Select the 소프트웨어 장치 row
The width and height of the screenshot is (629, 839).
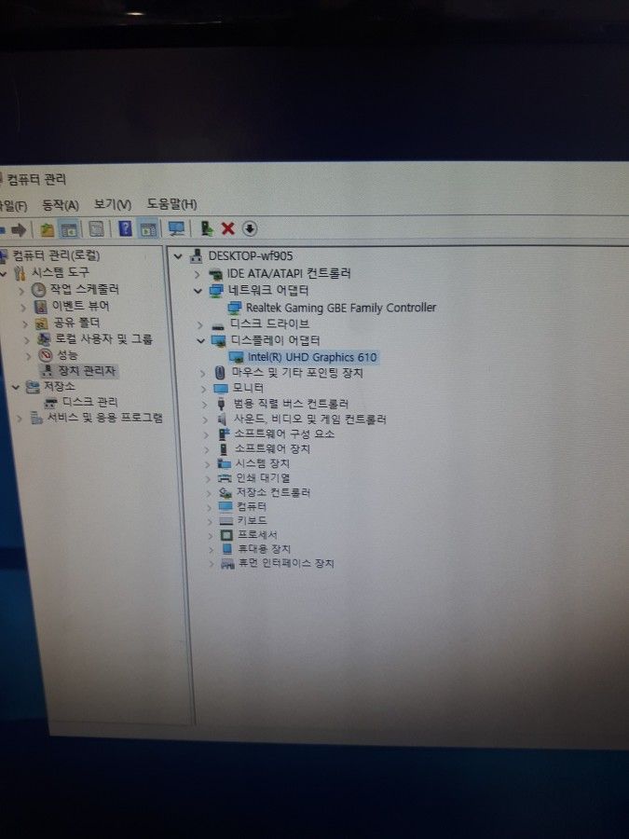(x=272, y=449)
